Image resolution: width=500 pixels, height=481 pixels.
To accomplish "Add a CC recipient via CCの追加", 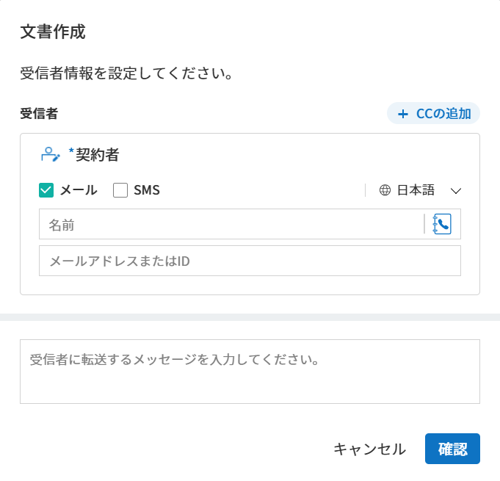I will pyautogui.click(x=434, y=114).
